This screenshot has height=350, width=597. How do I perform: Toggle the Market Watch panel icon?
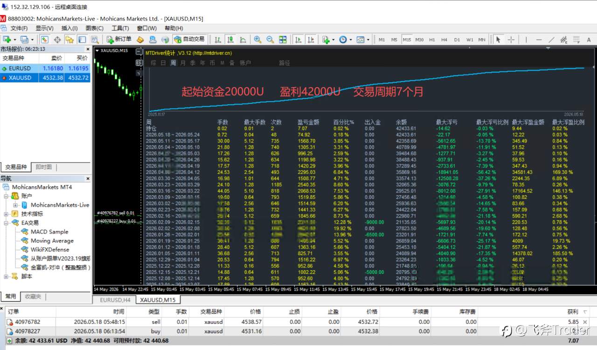pyautogui.click(x=45, y=40)
